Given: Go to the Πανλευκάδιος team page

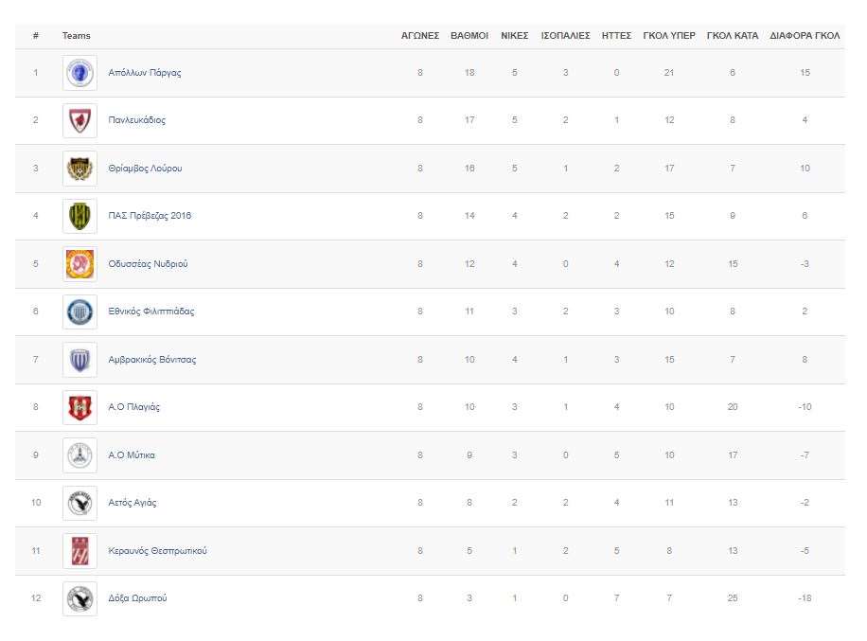Looking at the screenshot, I should pos(136,120).
